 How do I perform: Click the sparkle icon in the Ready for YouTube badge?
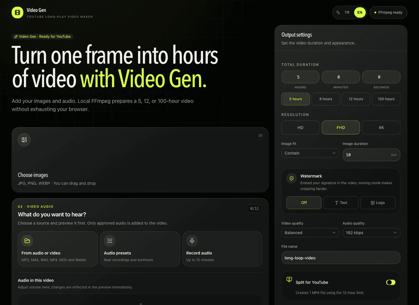click(x=16, y=37)
